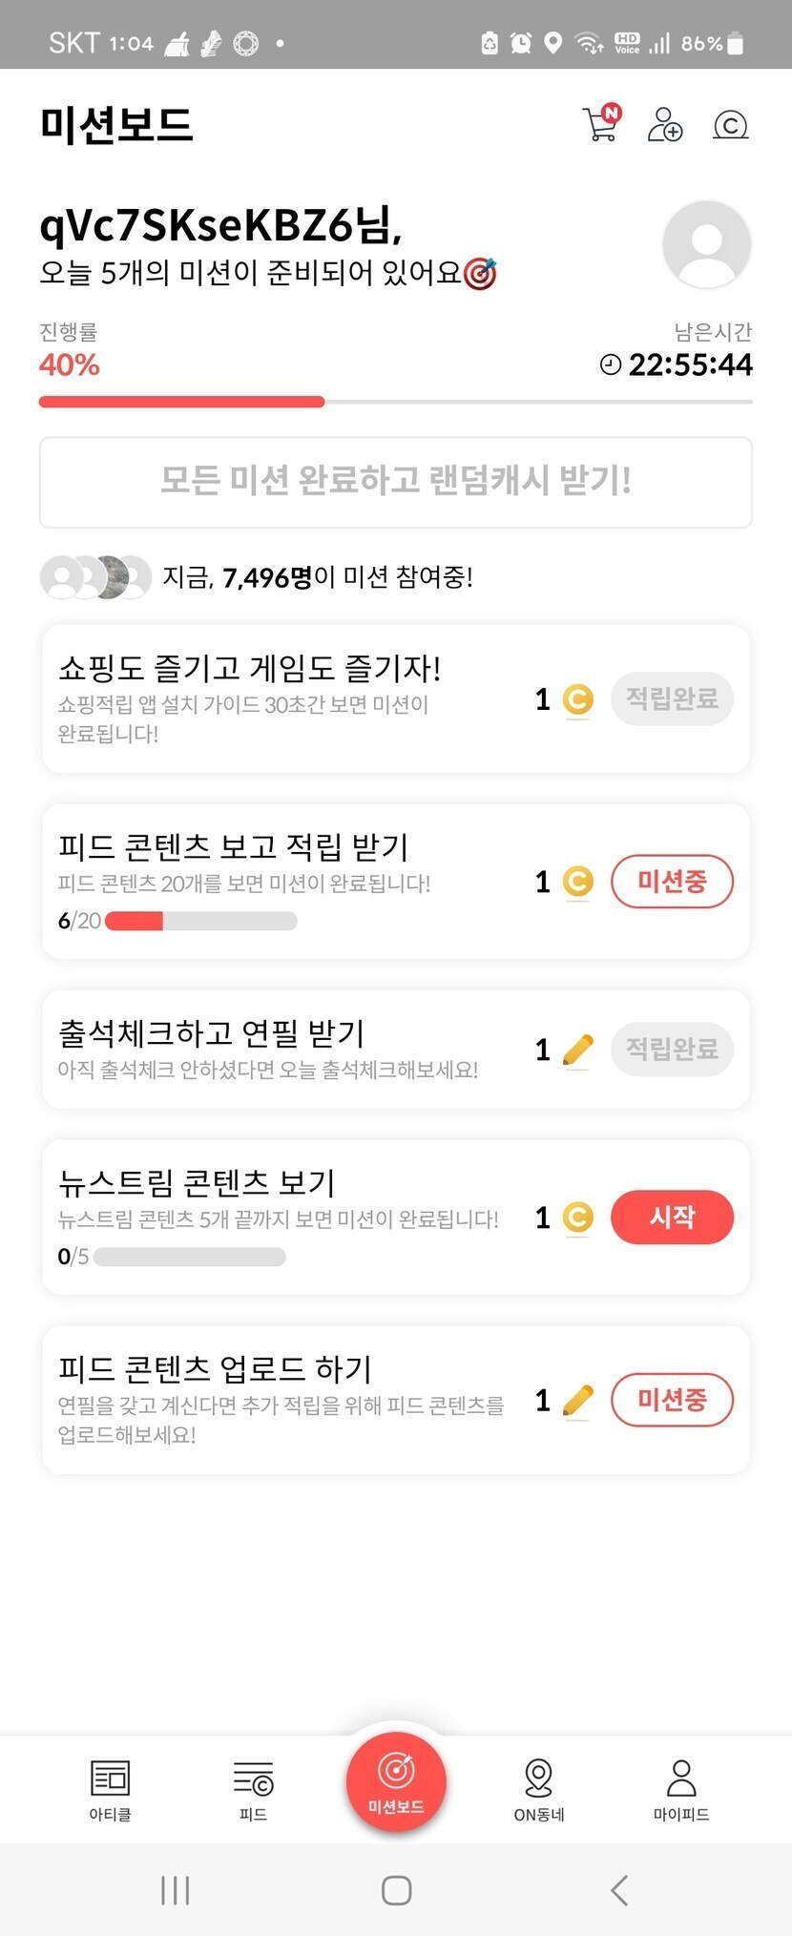
Task: Open the 마이피드 tab
Action: (681, 1789)
